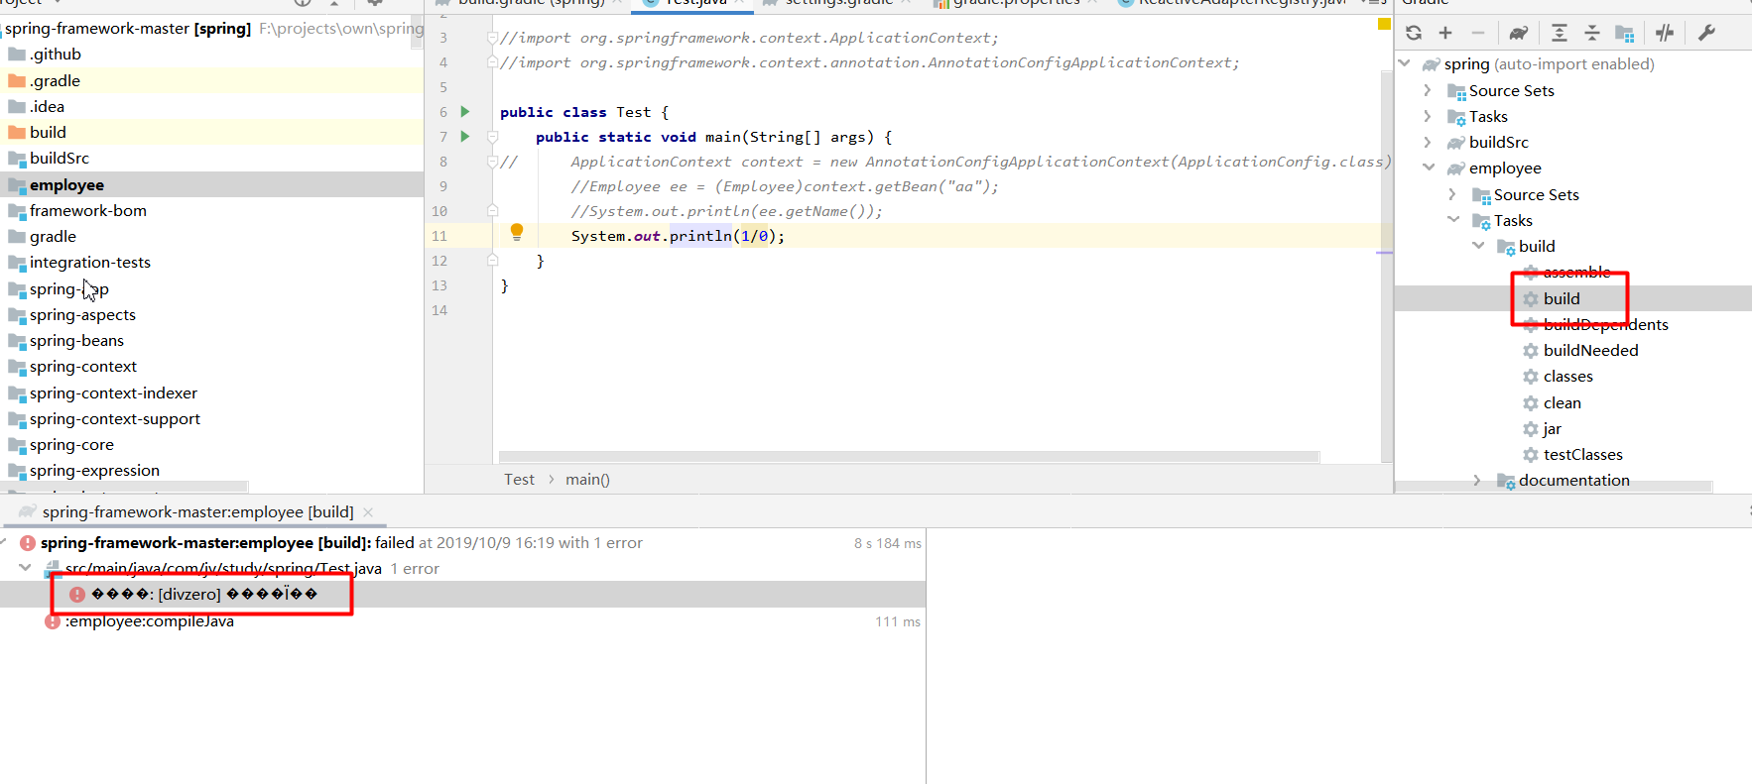This screenshot has height=784, width=1752.
Task: Select the spring-aspects module
Action: pyautogui.click(x=82, y=314)
